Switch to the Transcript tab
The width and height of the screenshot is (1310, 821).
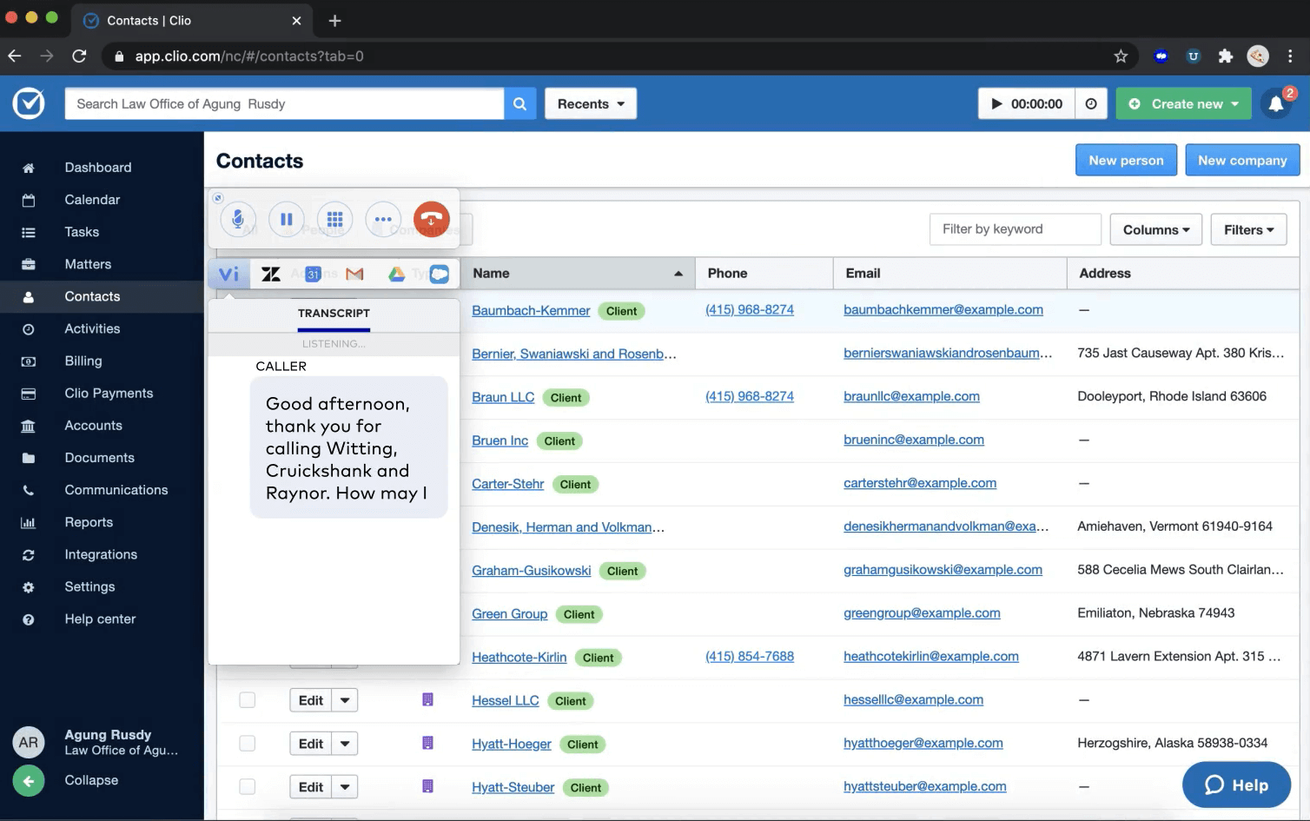(x=334, y=314)
